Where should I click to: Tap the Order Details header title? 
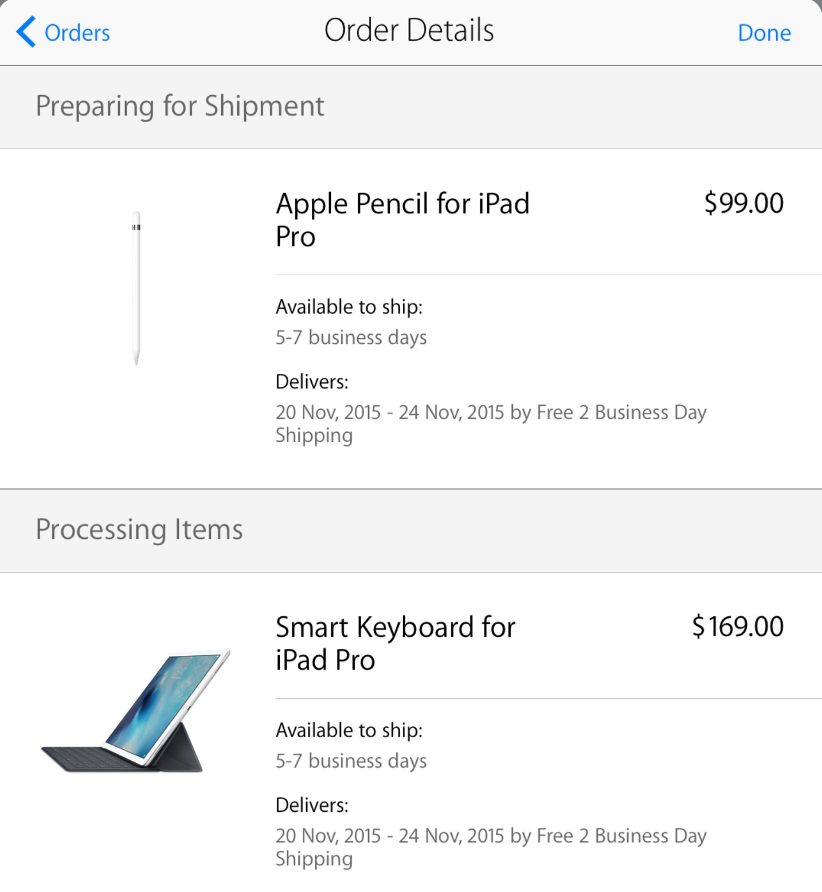click(409, 30)
